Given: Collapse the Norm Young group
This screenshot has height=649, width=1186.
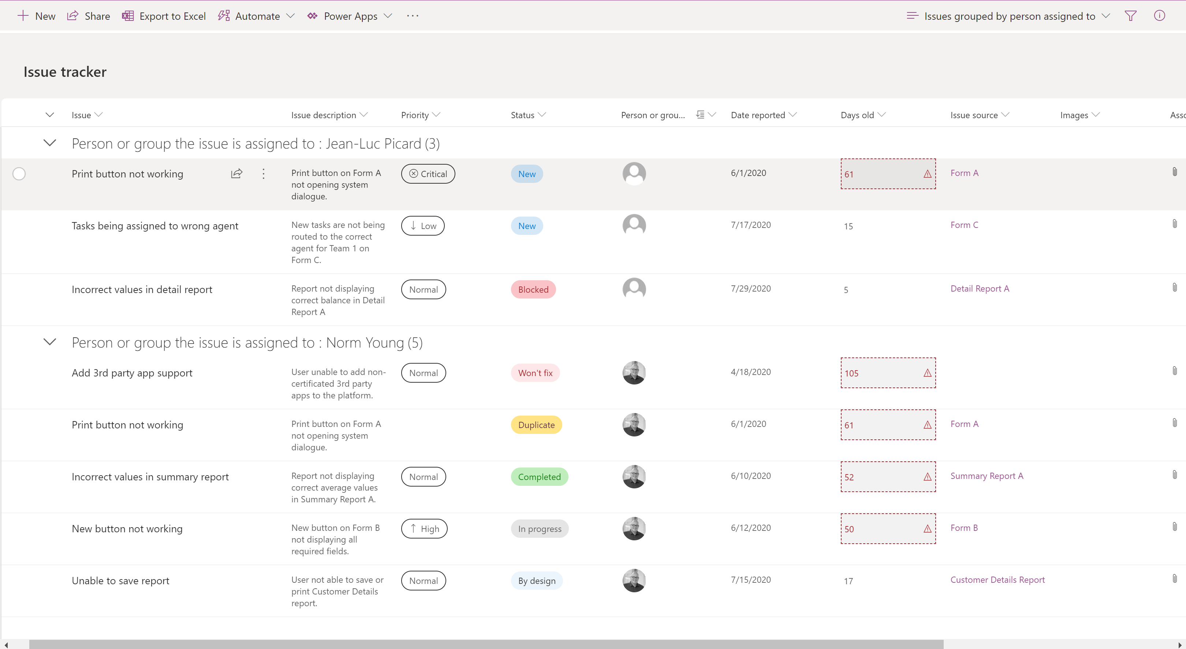Looking at the screenshot, I should [50, 342].
